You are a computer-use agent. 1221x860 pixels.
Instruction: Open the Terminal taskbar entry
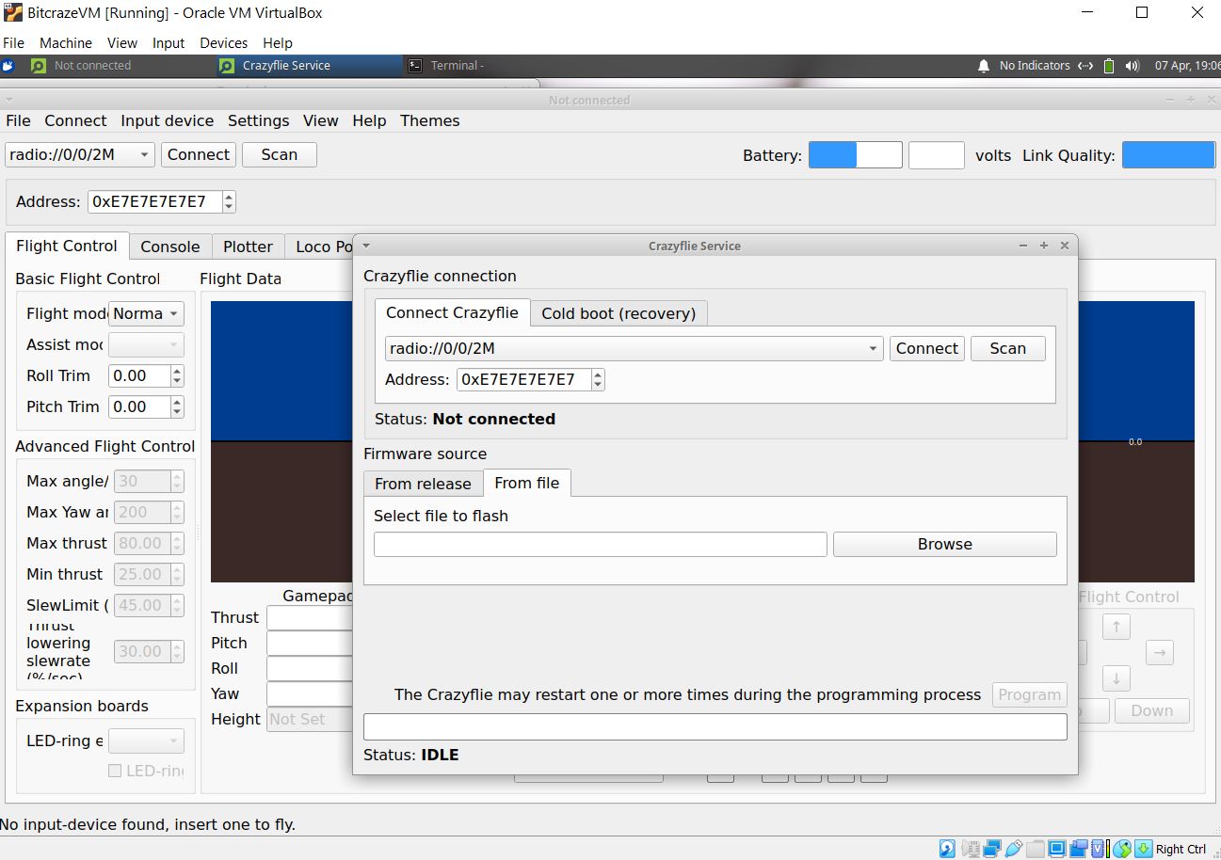(x=447, y=66)
